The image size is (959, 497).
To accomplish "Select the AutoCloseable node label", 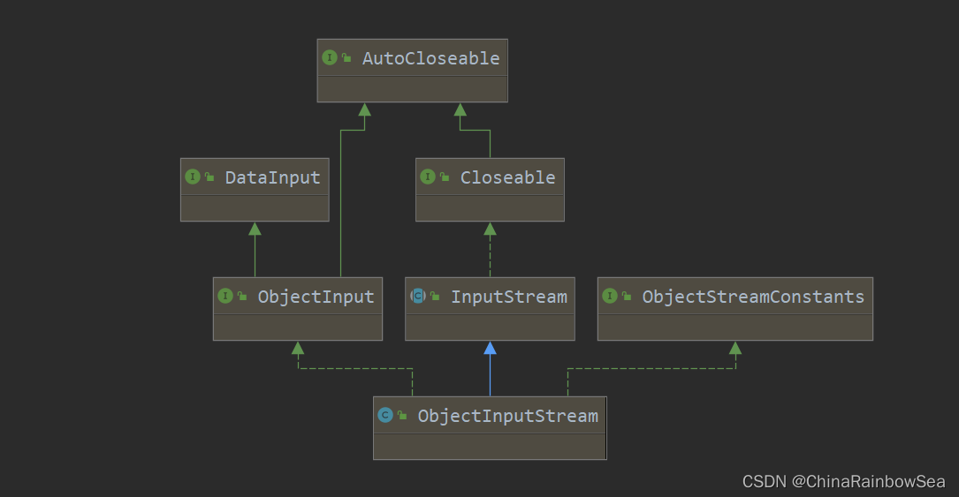I will coord(430,58).
